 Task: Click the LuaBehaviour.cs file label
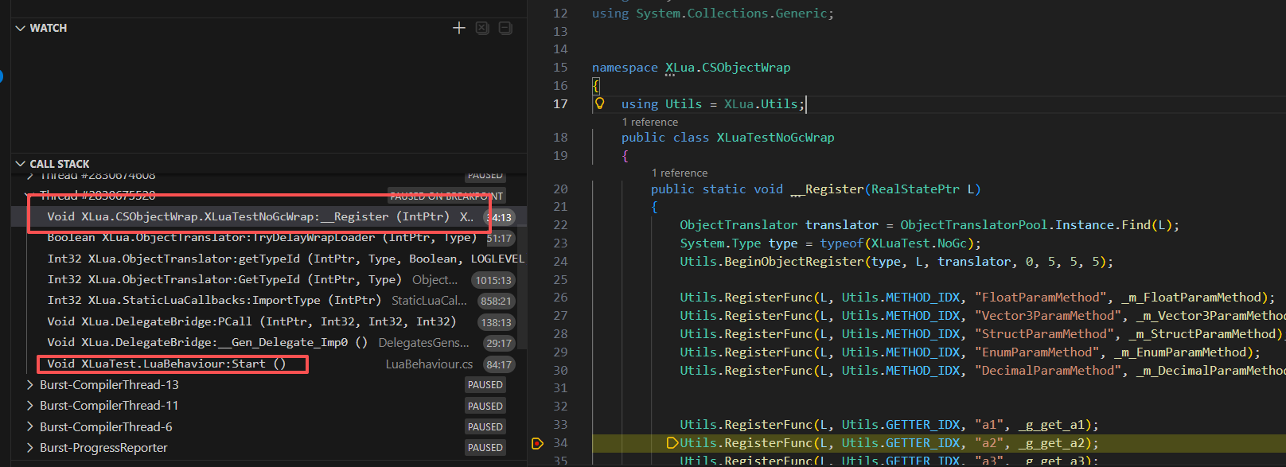(x=429, y=364)
